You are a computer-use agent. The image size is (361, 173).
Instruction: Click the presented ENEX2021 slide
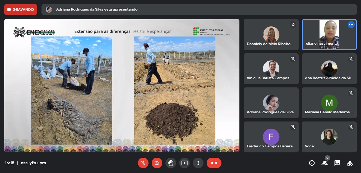point(122,86)
